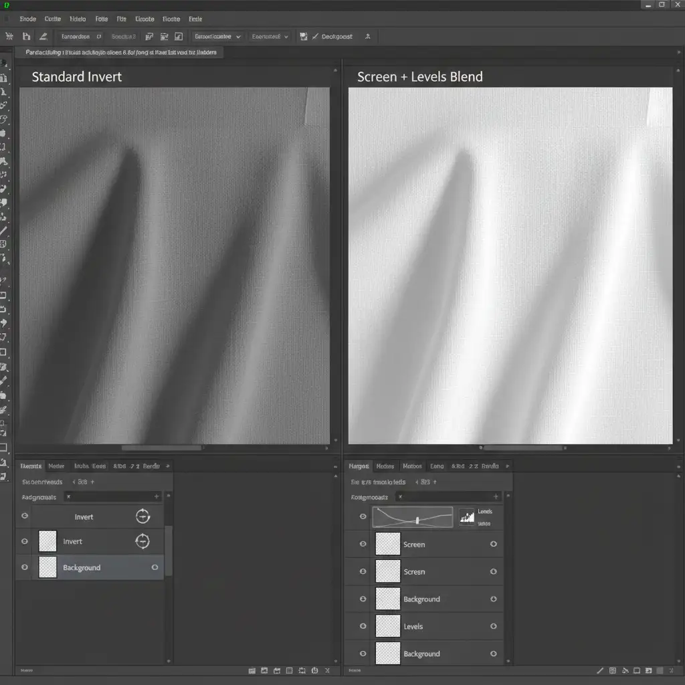Viewport: 685px width, 685px height.
Task: Click the trash icon at bottom of left panel
Action: coord(326,670)
